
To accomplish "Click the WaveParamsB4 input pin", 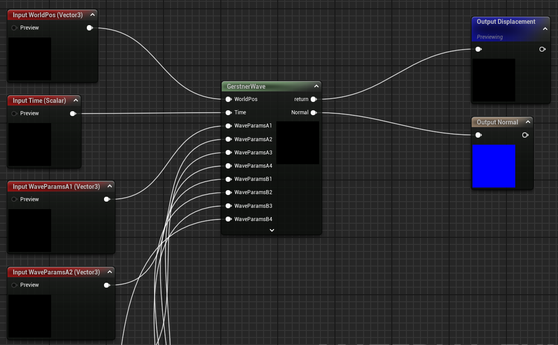I will (x=228, y=219).
